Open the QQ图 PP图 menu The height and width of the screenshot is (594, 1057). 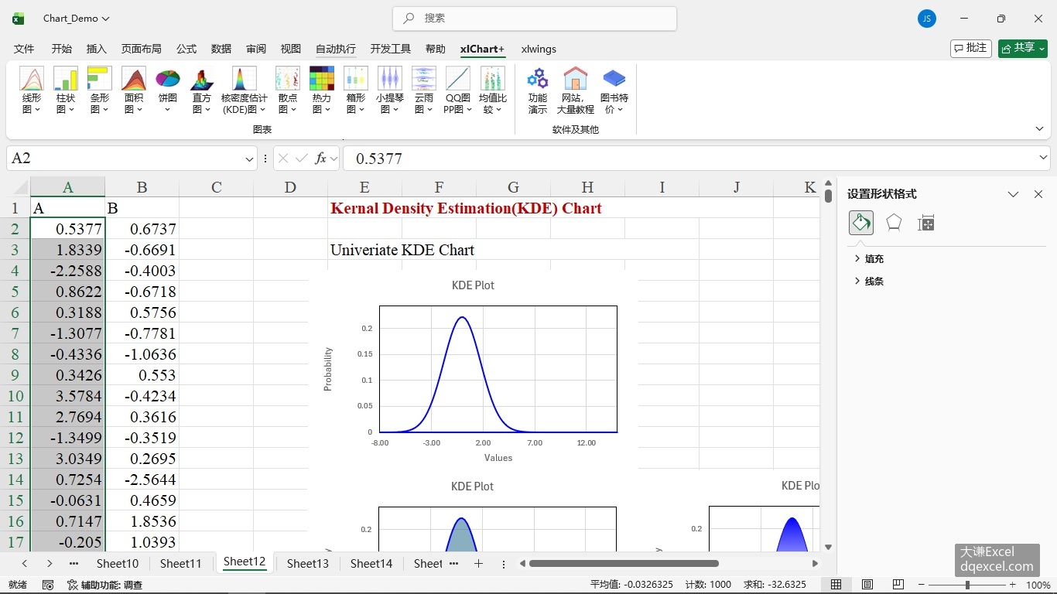pos(458,90)
